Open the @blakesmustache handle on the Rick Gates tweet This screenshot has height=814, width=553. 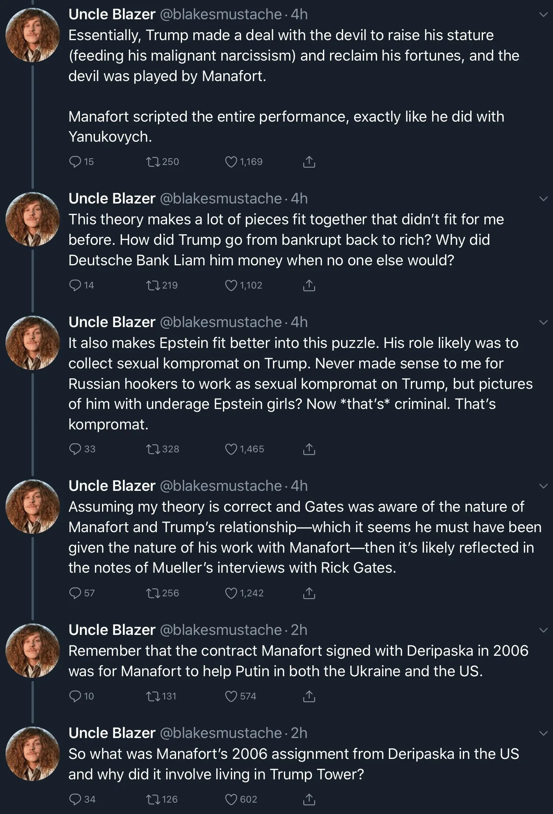(x=220, y=486)
